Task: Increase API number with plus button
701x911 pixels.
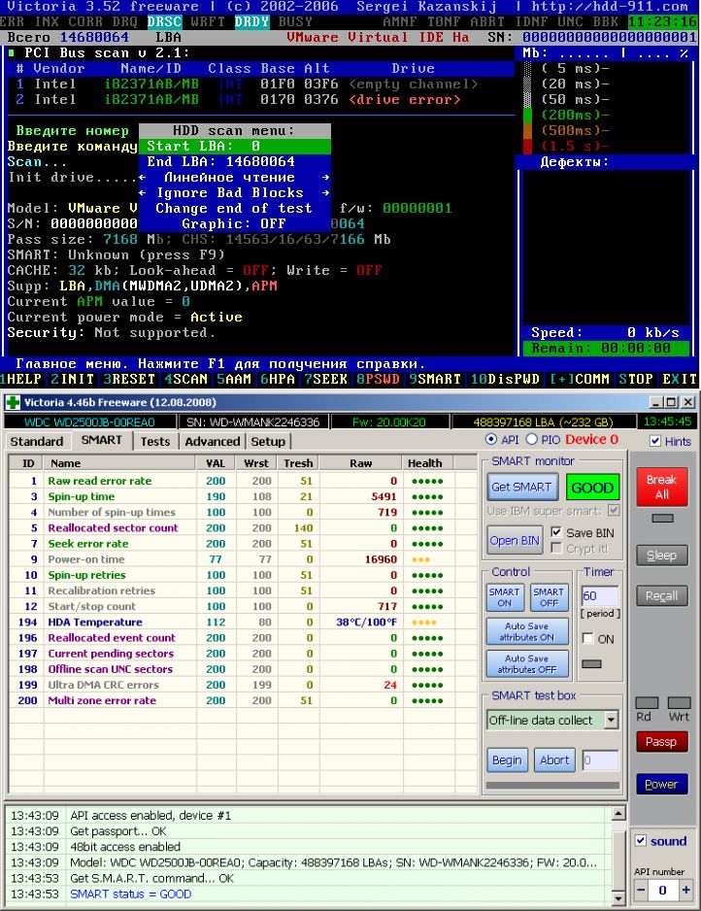Action: pos(685,890)
